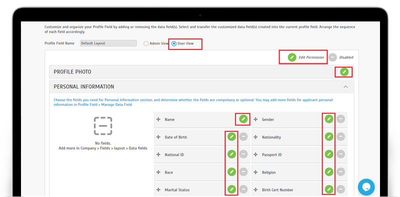
Task: Click the Edit Permission legend pencil icon
Action: 292,57
